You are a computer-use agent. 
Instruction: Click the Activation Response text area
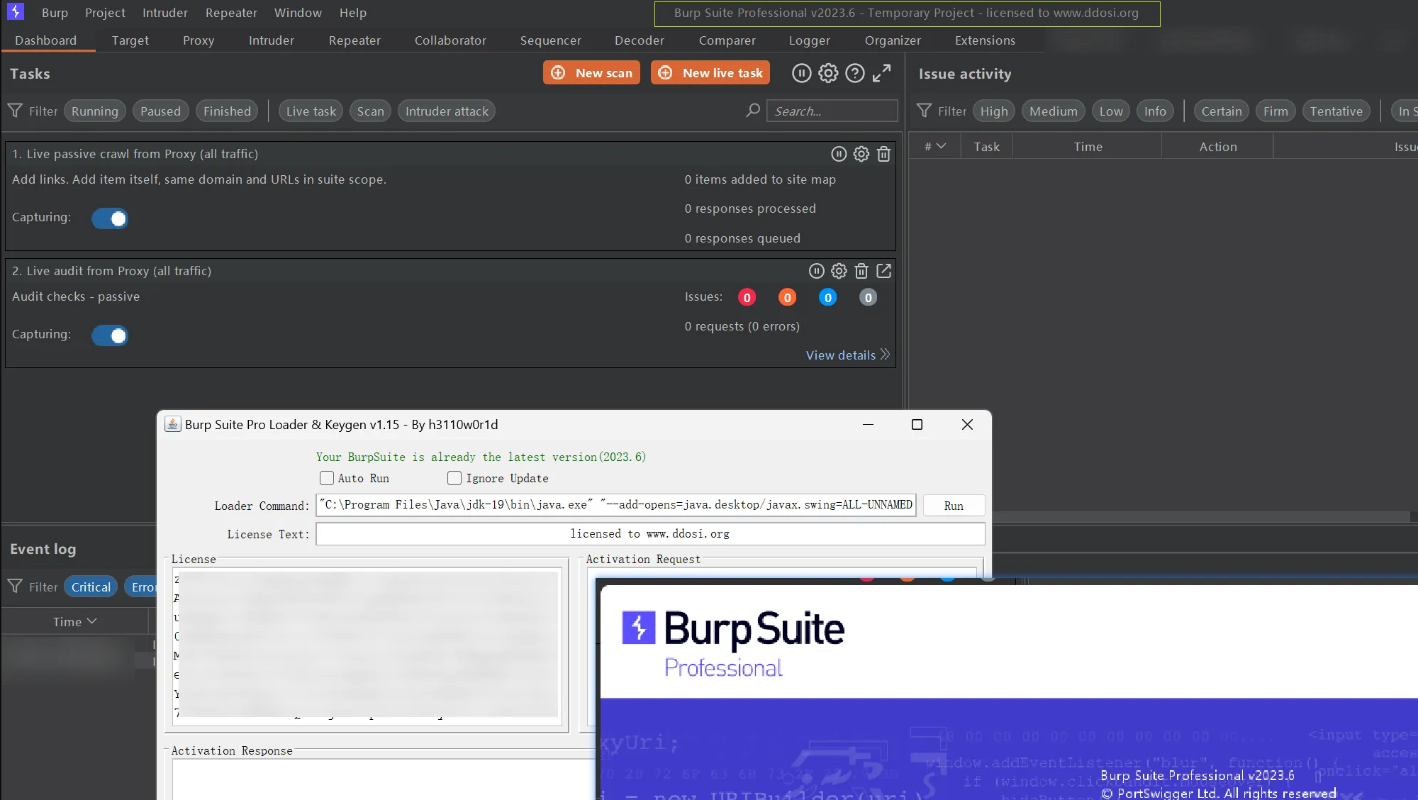point(385,779)
